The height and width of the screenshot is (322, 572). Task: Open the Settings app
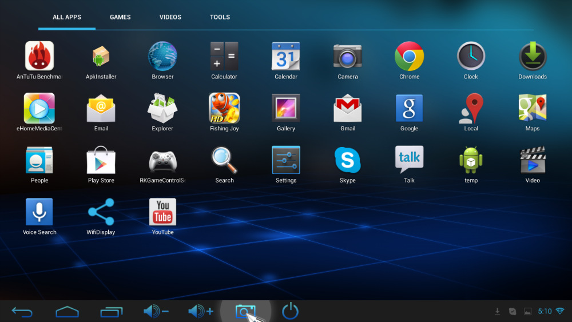286,160
